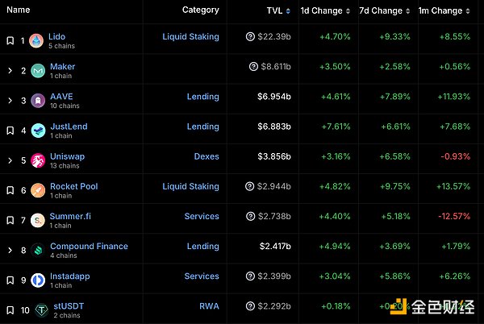This screenshot has width=484, height=324.
Task: Bookmark the Instadapp row
Action: [x=10, y=280]
